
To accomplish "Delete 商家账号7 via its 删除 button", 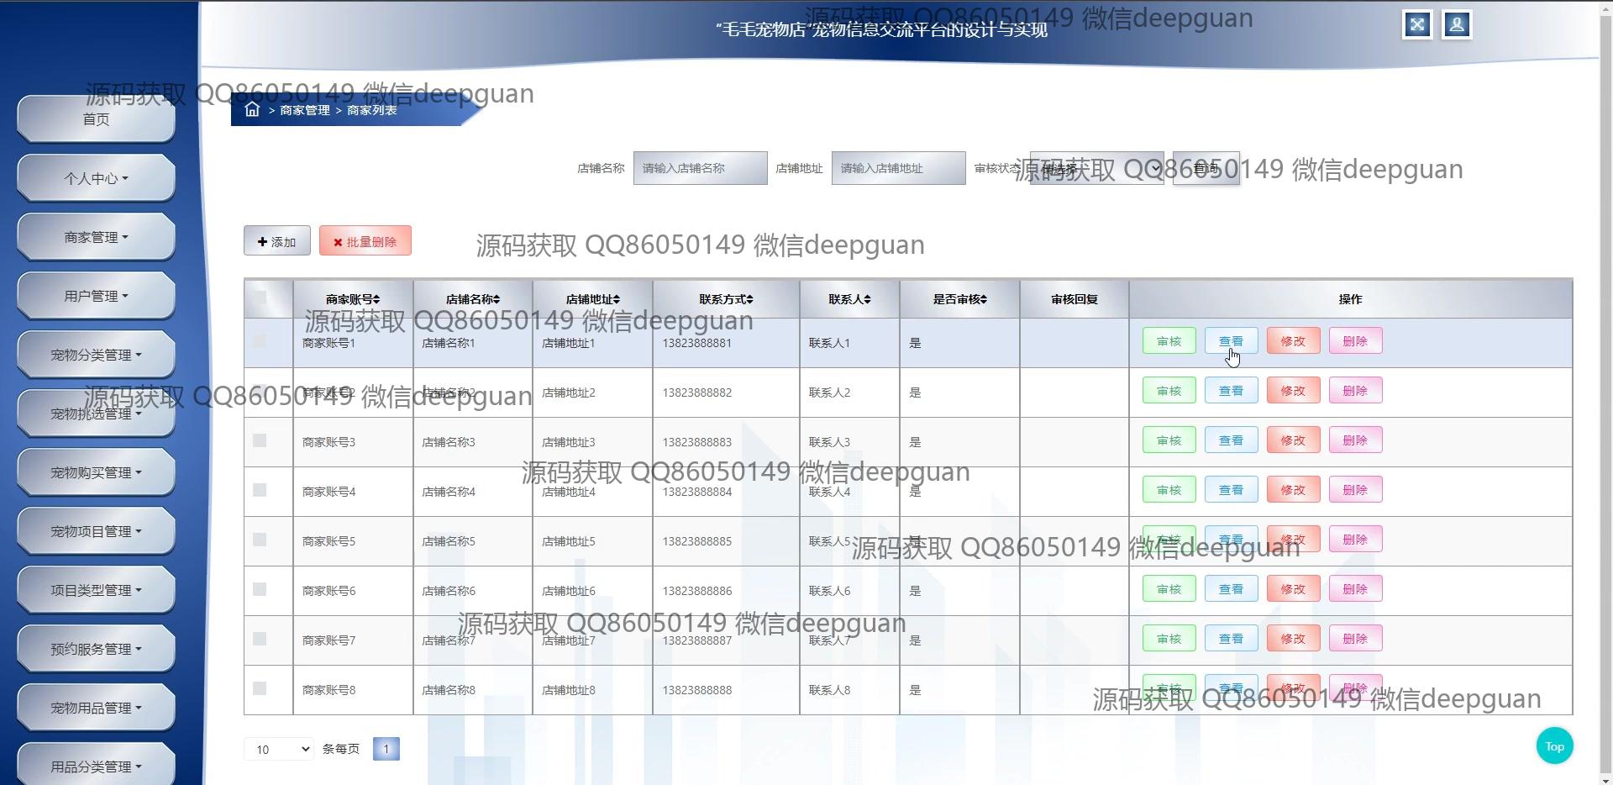I will [1356, 639].
